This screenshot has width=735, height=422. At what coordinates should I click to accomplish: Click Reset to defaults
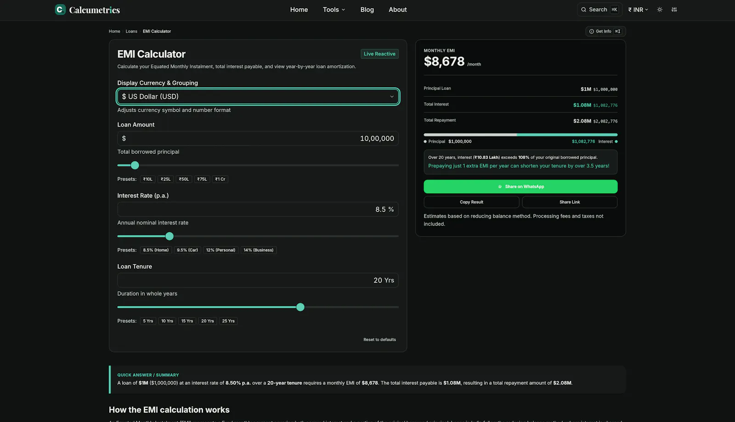point(379,340)
